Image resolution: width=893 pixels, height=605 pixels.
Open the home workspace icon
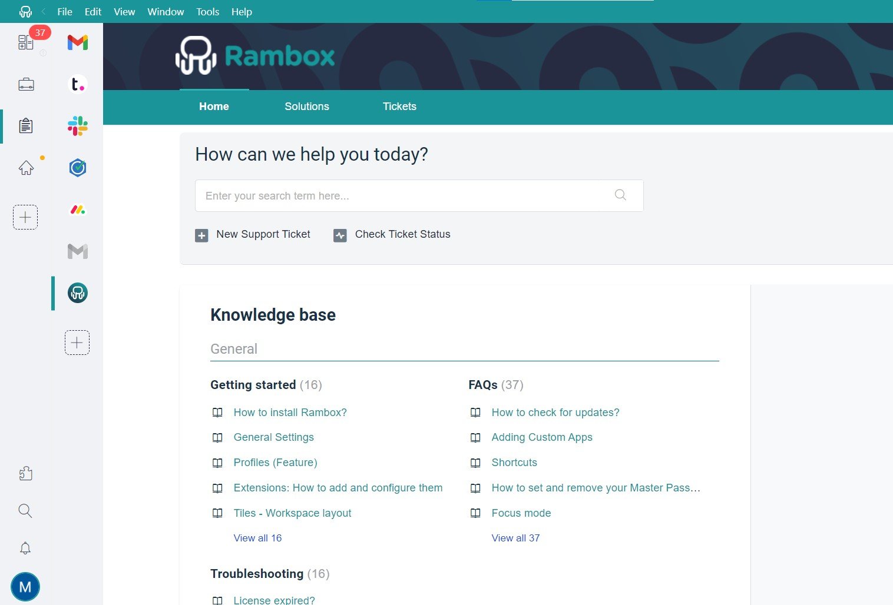[26, 168]
